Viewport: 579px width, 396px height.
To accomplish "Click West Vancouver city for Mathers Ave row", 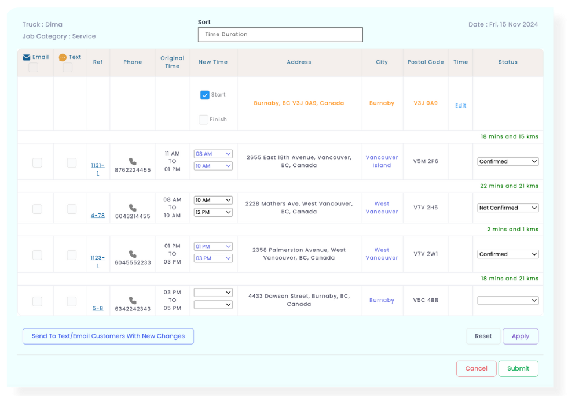I will [382, 208].
